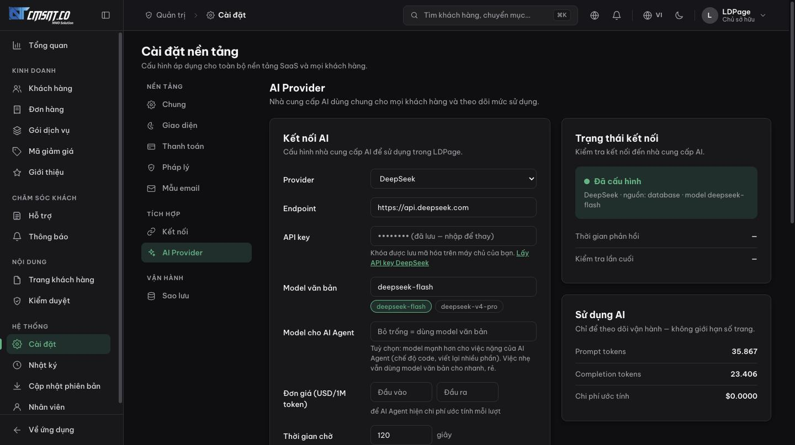Click the Kiểm duyệt shield icon
This screenshot has width=795, height=445.
tap(17, 301)
